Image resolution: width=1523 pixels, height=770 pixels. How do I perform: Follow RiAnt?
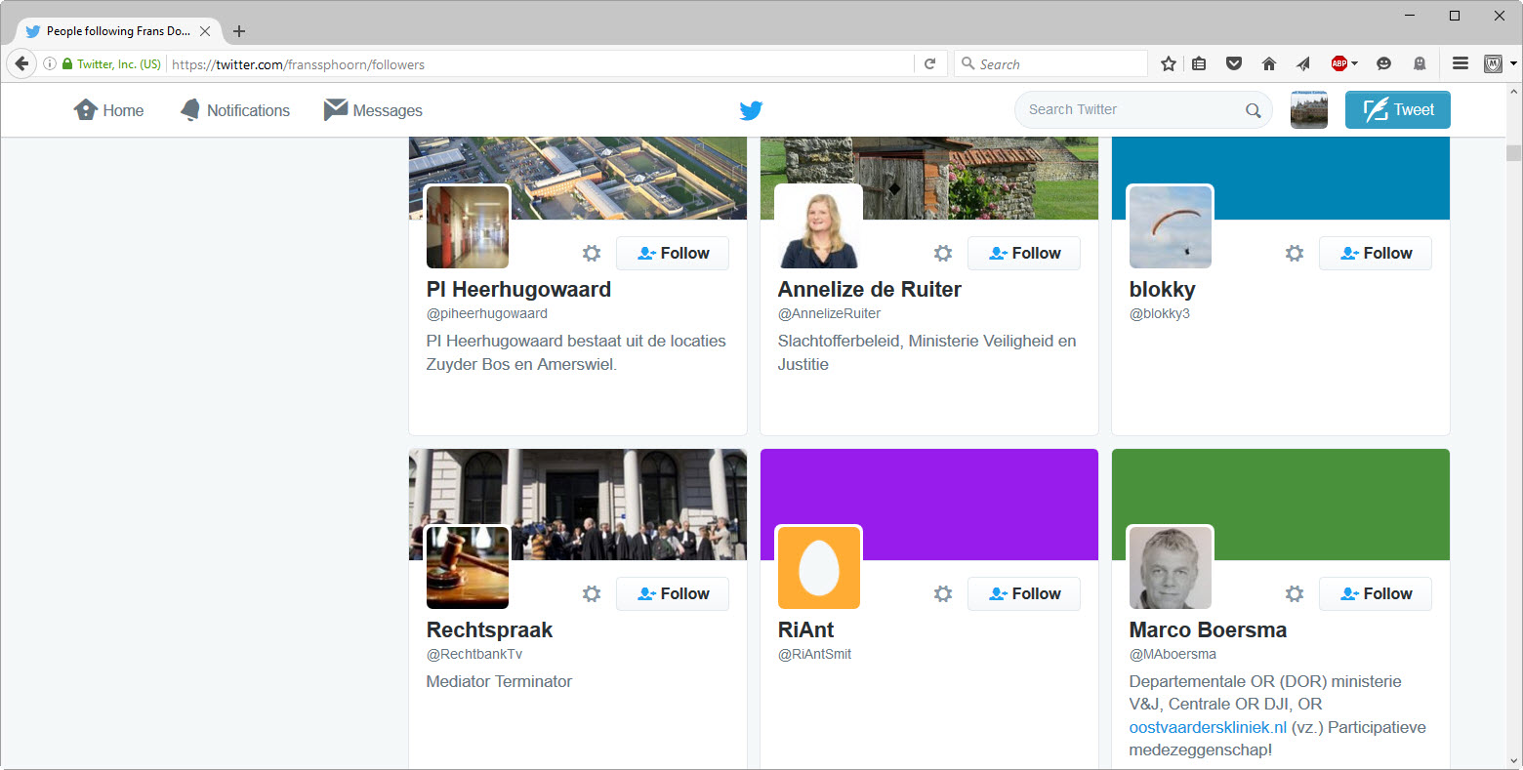point(1024,594)
